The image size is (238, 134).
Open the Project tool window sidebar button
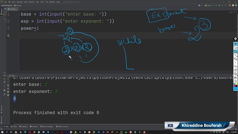point(1,11)
